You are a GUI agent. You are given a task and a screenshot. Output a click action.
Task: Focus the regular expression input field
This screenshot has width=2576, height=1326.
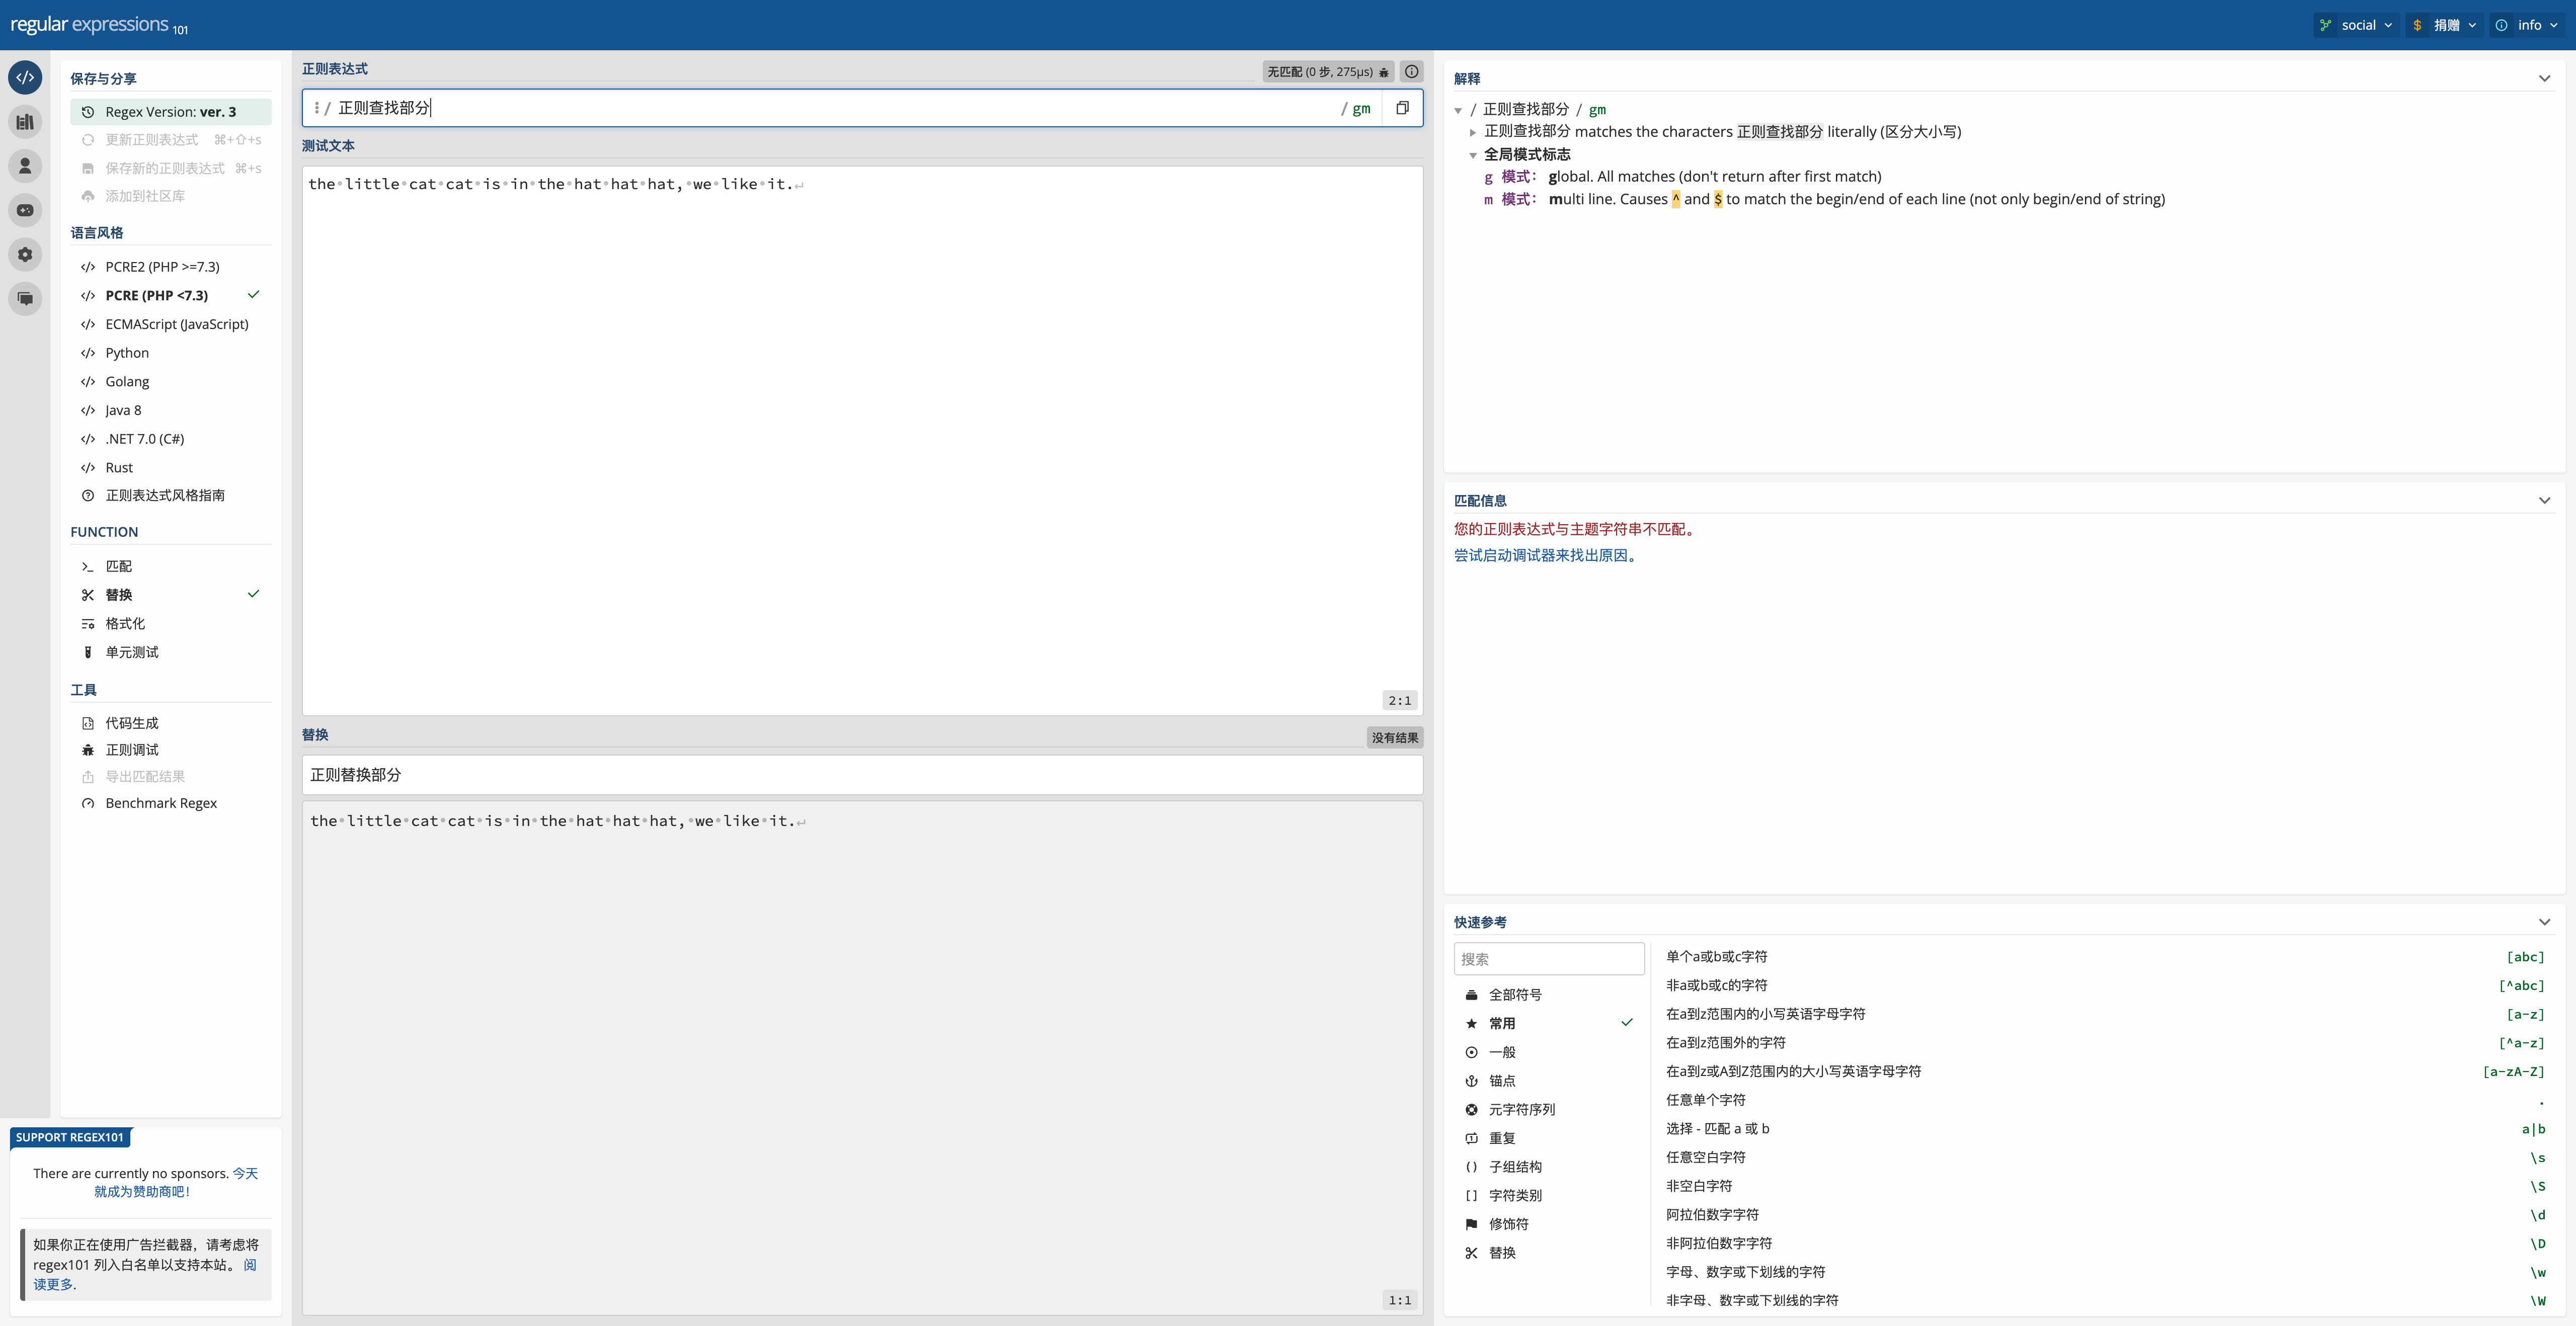(835, 108)
